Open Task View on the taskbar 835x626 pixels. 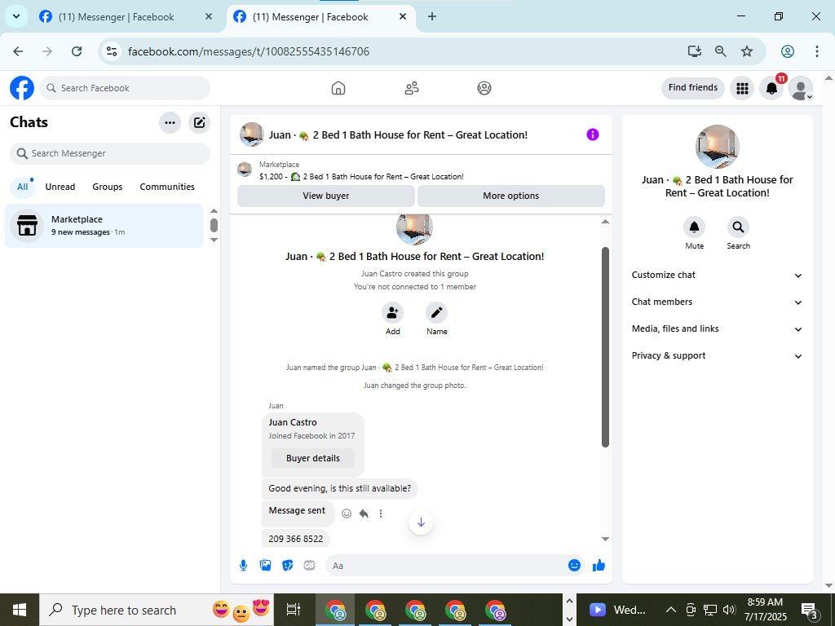tap(294, 610)
